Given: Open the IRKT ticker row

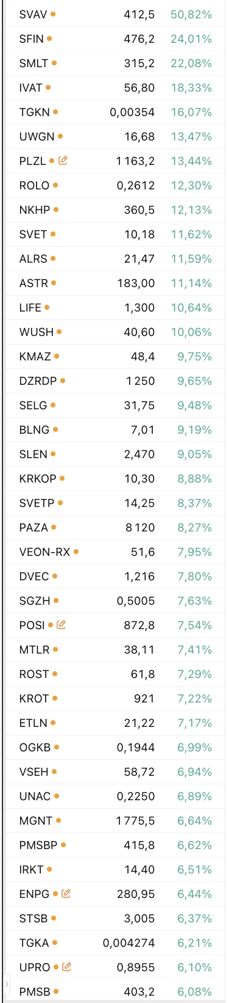Looking at the screenshot, I should pos(116,869).
